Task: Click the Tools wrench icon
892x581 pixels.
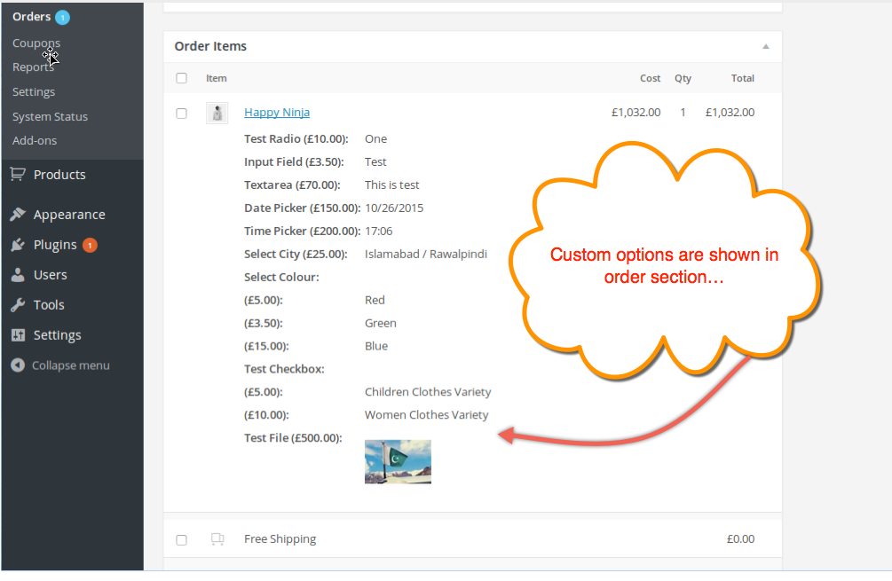Action: pos(18,305)
